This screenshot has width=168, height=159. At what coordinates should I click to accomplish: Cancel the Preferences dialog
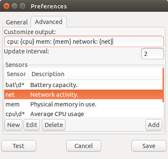click(84, 146)
